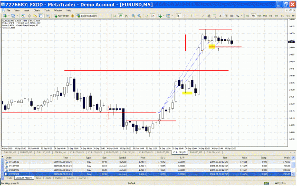Viewport: 297px width, 186px height.
Task: Open the Tools menu
Action: pos(47,10)
